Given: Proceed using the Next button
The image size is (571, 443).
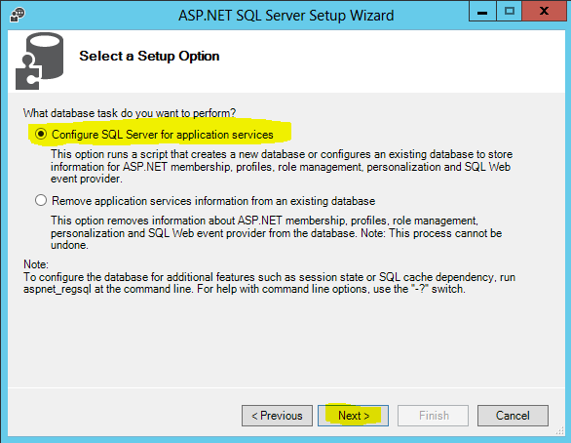Looking at the screenshot, I should click(354, 416).
